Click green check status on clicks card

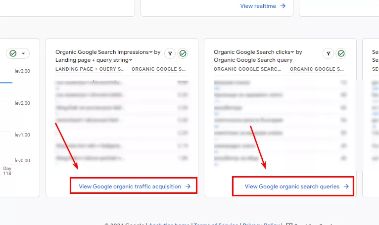(x=341, y=53)
